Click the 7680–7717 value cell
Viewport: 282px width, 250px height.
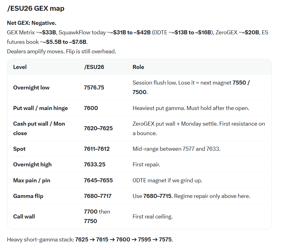click(x=98, y=196)
